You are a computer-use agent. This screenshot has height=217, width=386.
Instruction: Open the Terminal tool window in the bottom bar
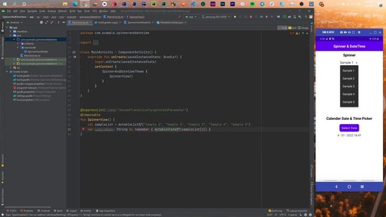click(x=43, y=211)
